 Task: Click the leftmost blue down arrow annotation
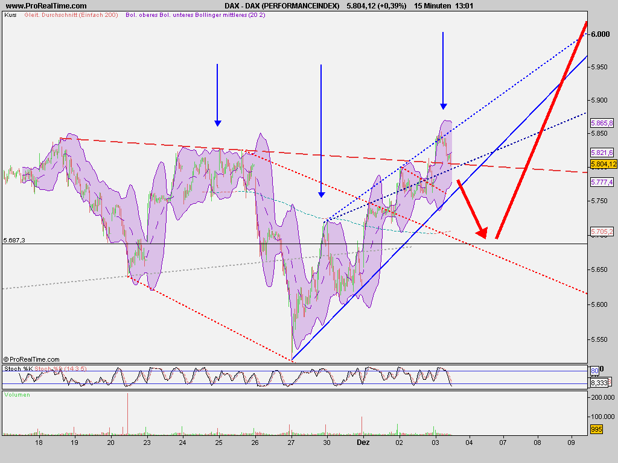pos(217,93)
